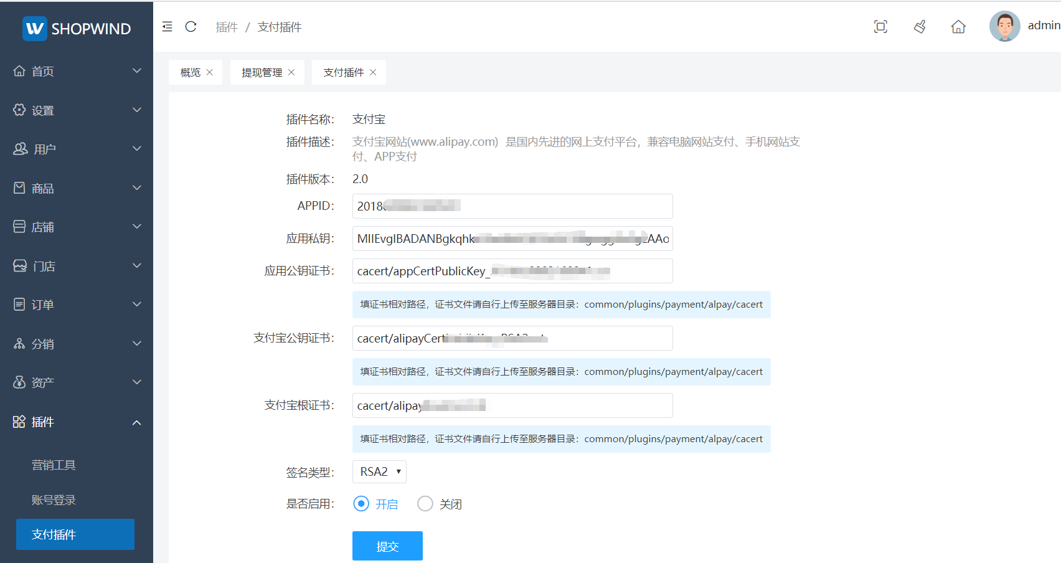Collapse the 插件 menu chevron
This screenshot has height=563, width=1061.
point(137,423)
